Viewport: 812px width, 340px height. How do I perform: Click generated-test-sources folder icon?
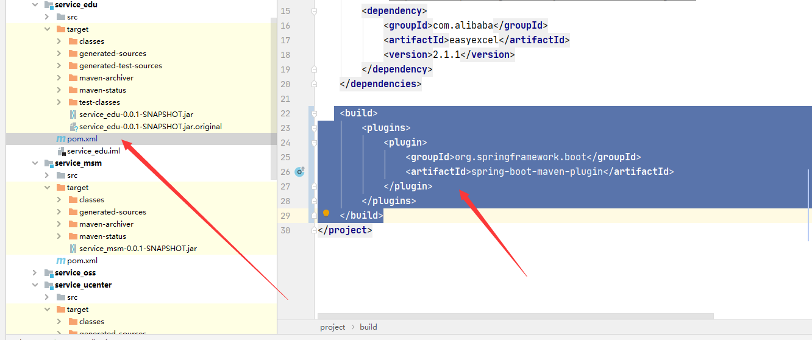tap(73, 66)
